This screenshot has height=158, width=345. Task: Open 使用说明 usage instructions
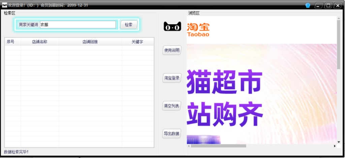[172, 50]
